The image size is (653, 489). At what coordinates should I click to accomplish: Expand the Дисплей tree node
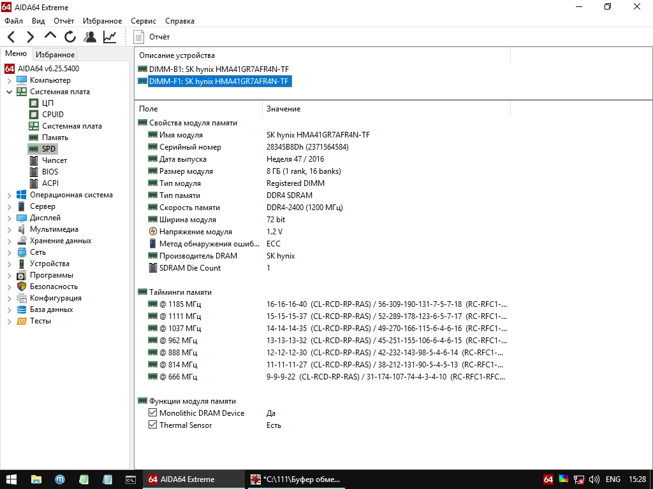9,218
